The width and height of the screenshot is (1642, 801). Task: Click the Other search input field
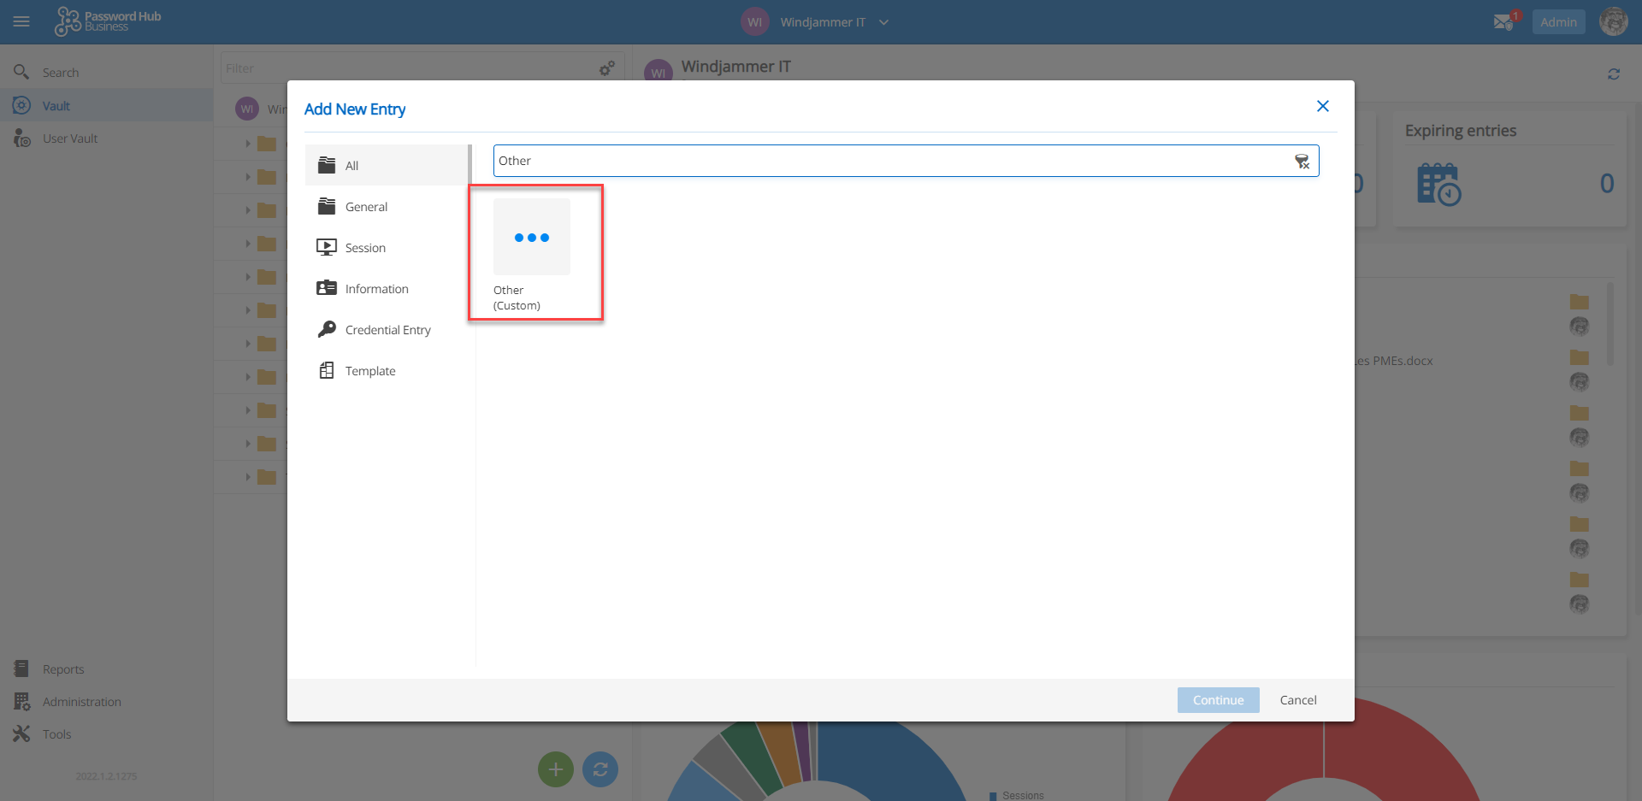889,161
